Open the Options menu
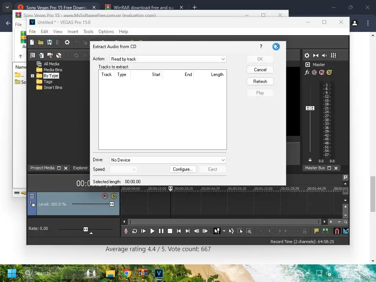376x282 pixels. click(x=106, y=32)
